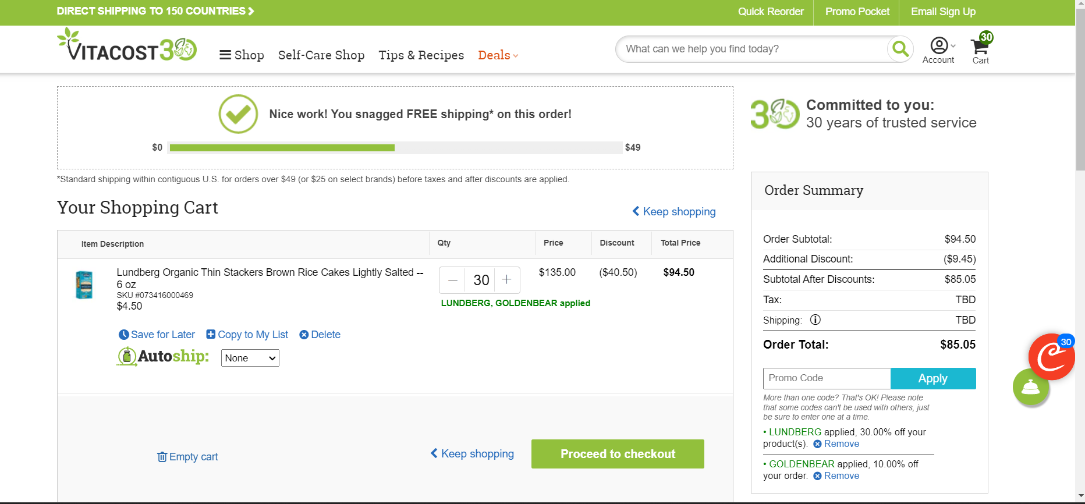The width and height of the screenshot is (1085, 504).
Task: Click Empty cart link
Action: tap(187, 457)
